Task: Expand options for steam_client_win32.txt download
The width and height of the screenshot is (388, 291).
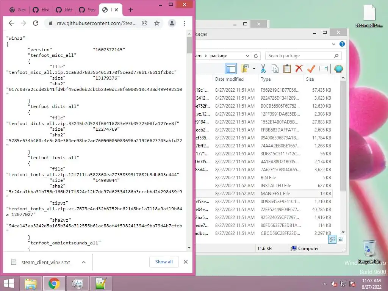Action: pos(84,262)
